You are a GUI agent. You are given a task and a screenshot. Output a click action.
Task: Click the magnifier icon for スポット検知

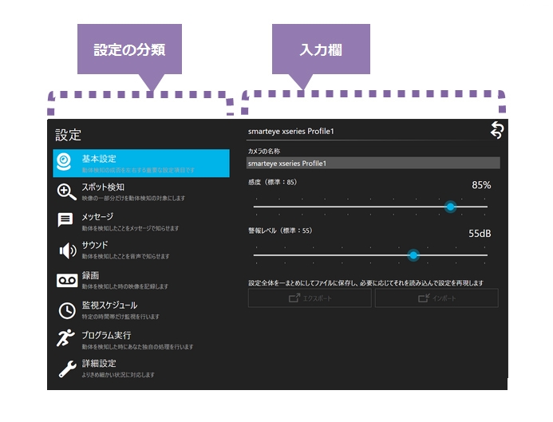(x=66, y=191)
